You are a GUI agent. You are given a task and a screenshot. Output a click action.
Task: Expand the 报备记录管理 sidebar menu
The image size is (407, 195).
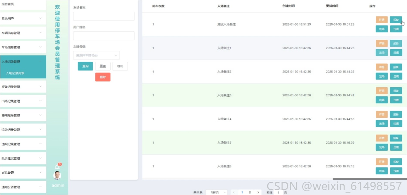tap(23, 87)
